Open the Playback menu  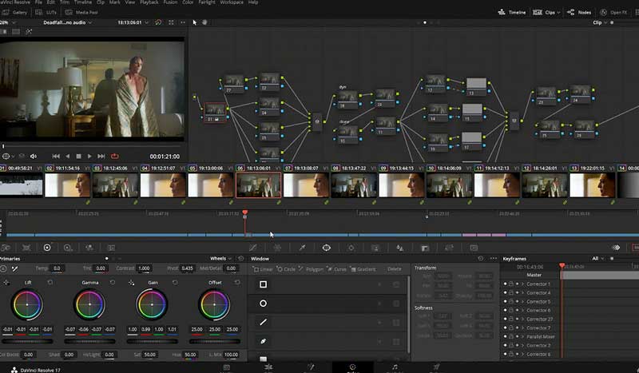click(149, 2)
